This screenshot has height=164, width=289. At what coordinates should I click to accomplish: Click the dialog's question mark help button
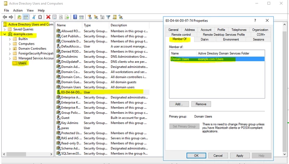point(255,20)
